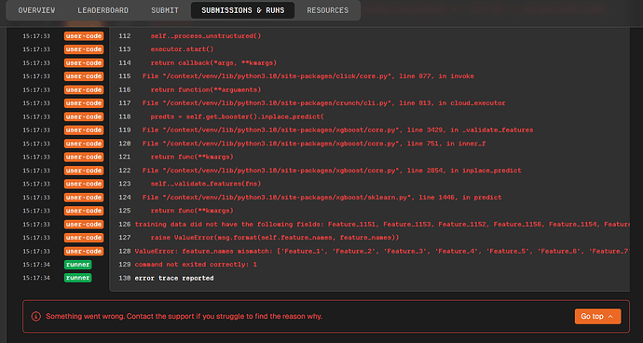Click runner tag on log line 129
This screenshot has width=643, height=343.
[78, 265]
